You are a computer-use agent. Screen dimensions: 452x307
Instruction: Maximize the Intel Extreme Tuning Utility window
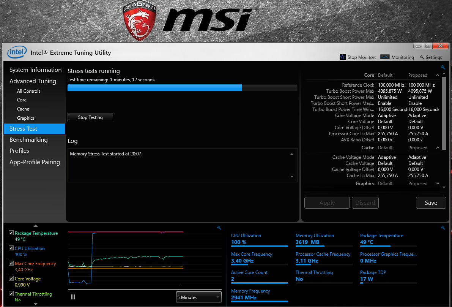428,46
